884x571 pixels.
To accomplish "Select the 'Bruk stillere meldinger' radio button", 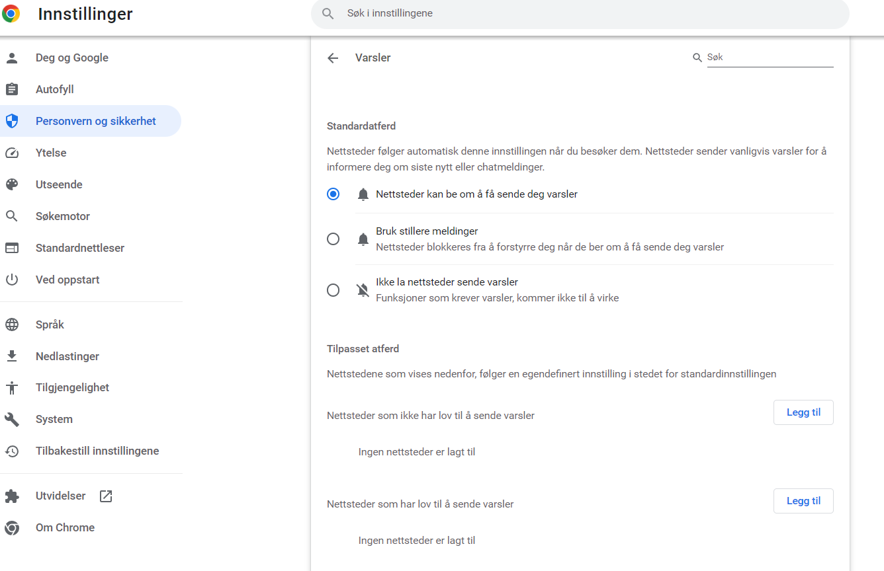I will 333,239.
